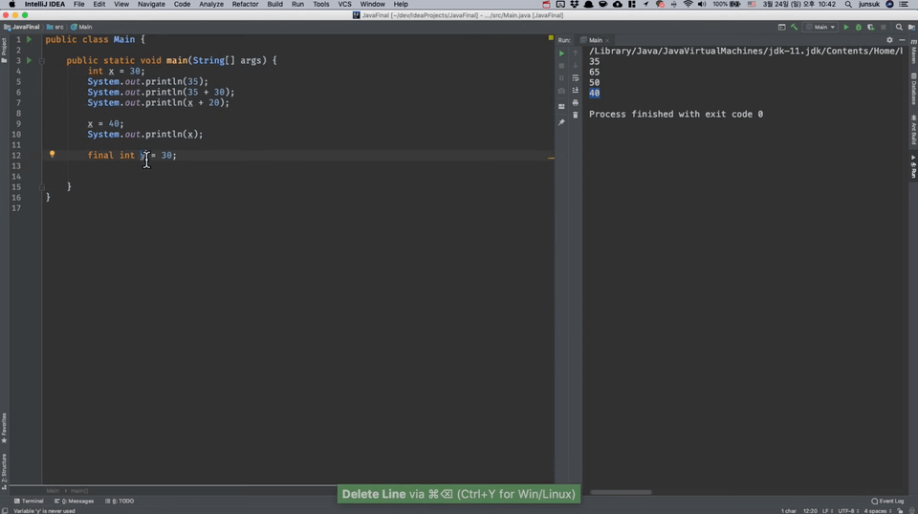Open Search Everywhere magnifier icon

[899, 27]
